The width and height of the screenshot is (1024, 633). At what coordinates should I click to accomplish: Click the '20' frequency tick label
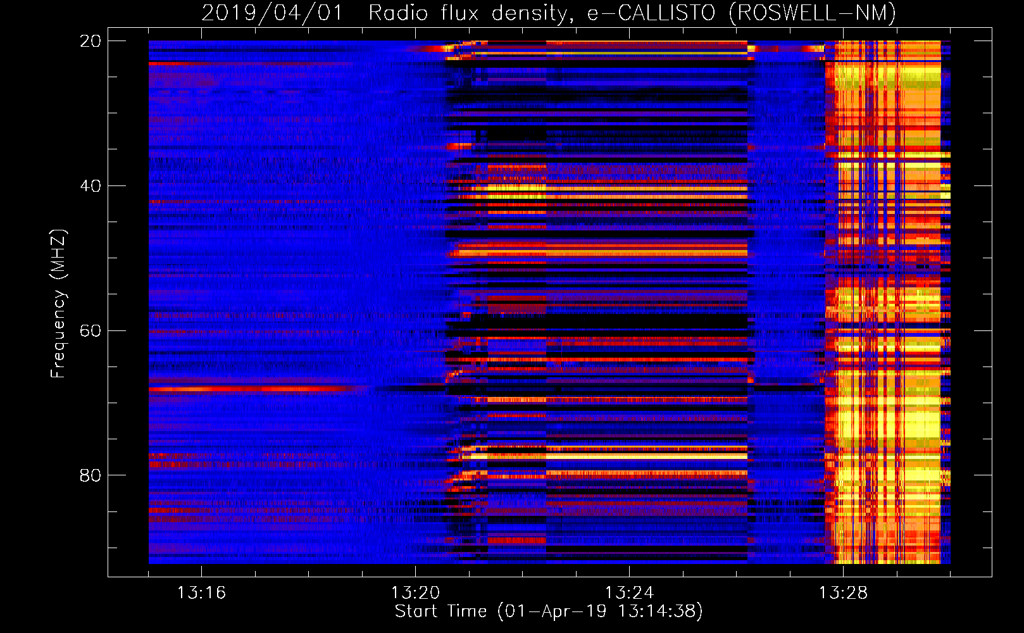(91, 41)
